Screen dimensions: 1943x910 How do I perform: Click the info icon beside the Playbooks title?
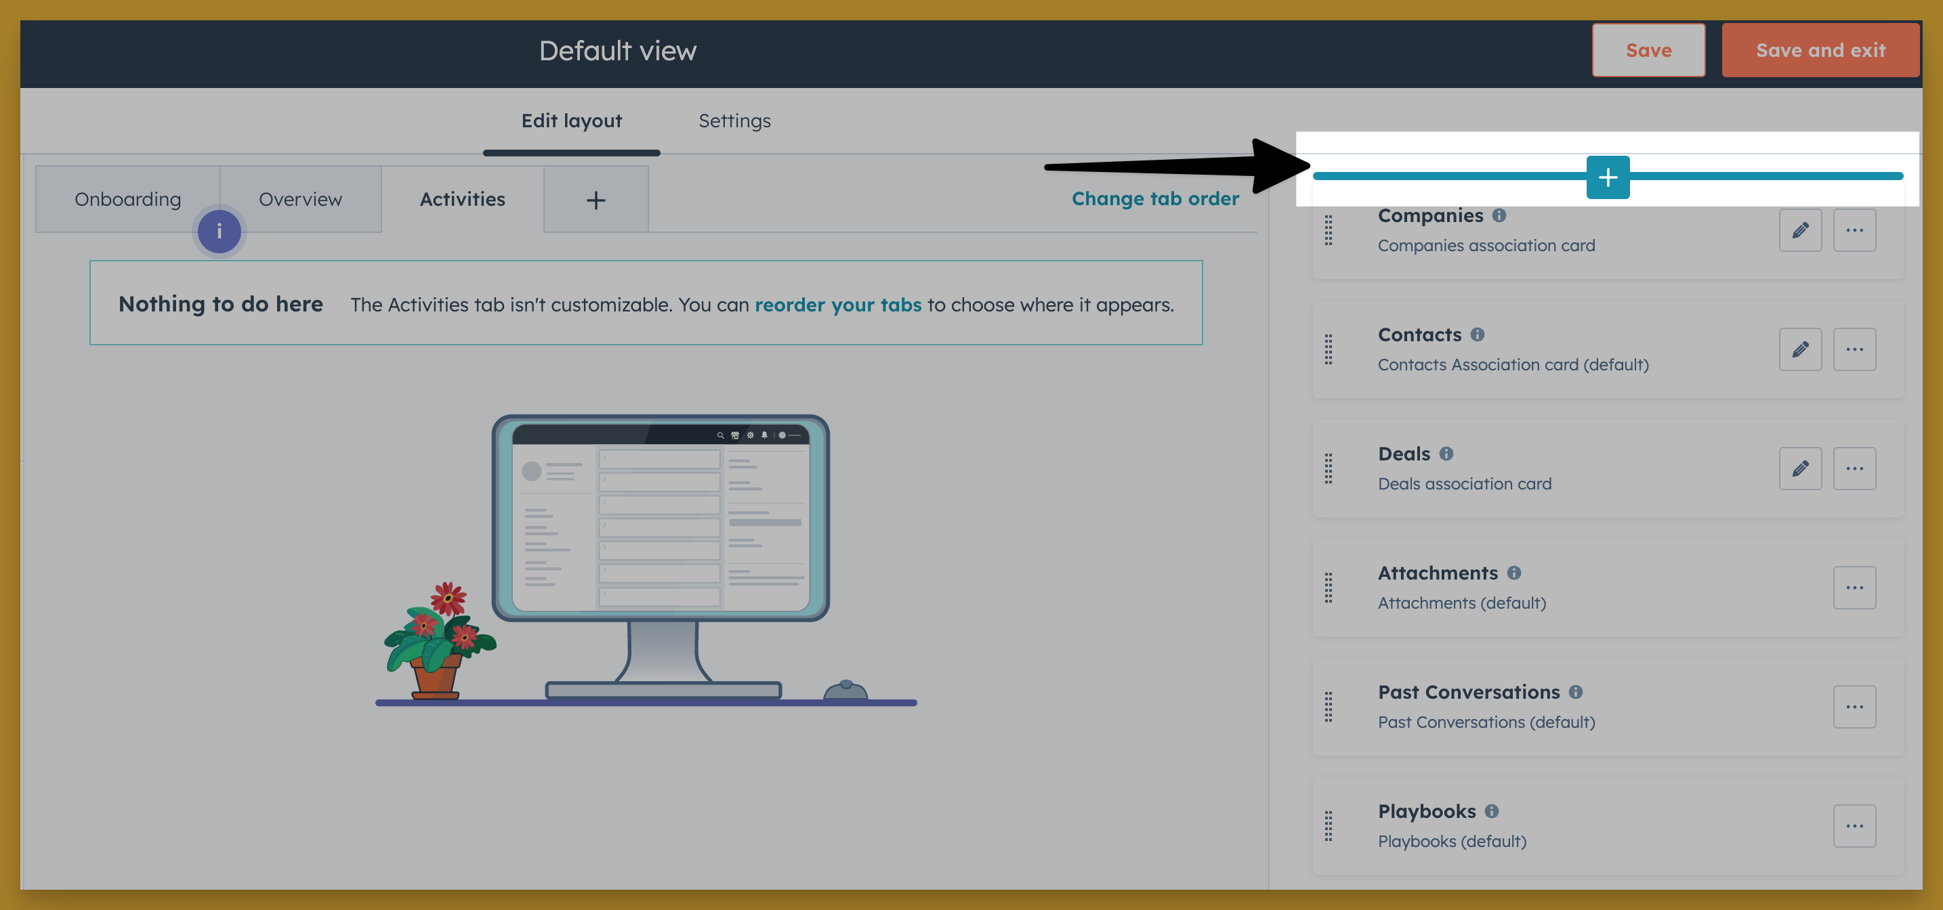(1491, 811)
